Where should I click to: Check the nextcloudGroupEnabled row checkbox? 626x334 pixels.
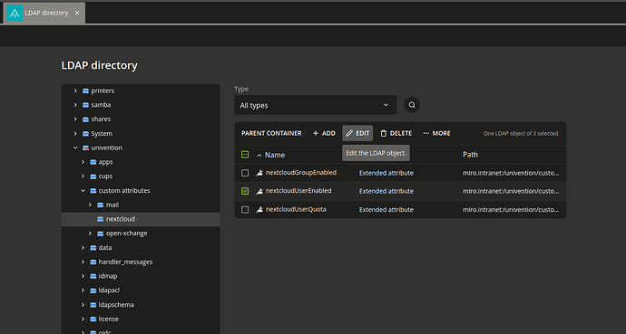pyautogui.click(x=245, y=173)
